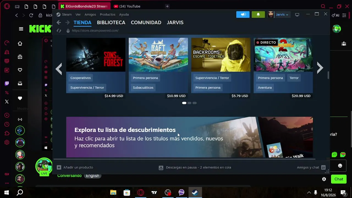This screenshot has height=198, width=352.
Task: Click the green Chat button
Action: coord(339,179)
